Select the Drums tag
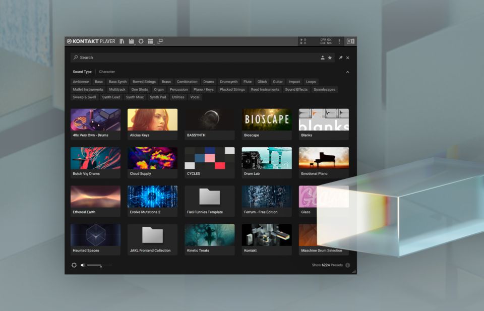This screenshot has width=484, height=311. 209,82
